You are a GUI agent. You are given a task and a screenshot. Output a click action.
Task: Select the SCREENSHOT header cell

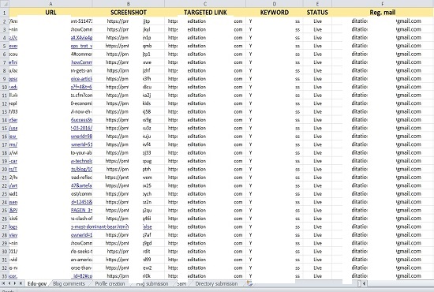coord(128,13)
